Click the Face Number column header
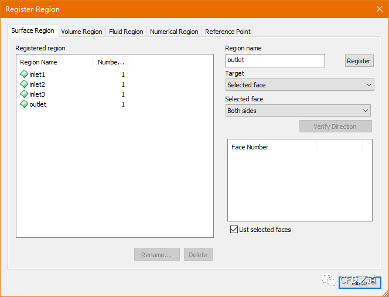 tap(272, 147)
